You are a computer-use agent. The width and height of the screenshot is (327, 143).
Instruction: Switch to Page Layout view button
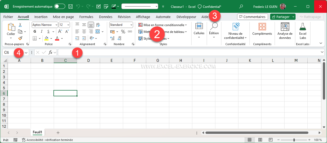260,140
